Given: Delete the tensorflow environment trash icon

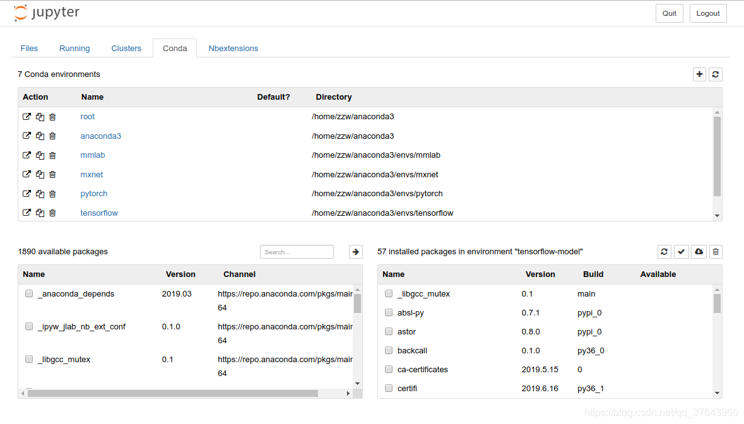Looking at the screenshot, I should [x=52, y=213].
